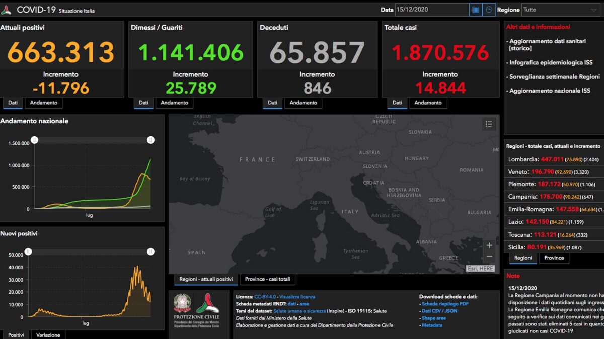Switch map to Province - casi totali

tap(267, 279)
